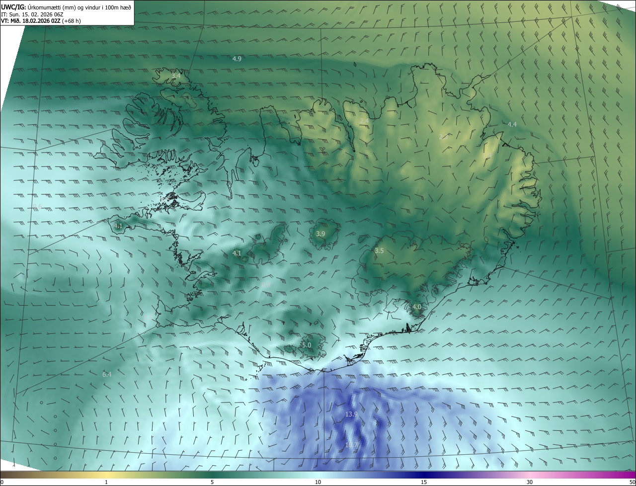Click the 5.0 value on the southern glacier

click(x=306, y=345)
